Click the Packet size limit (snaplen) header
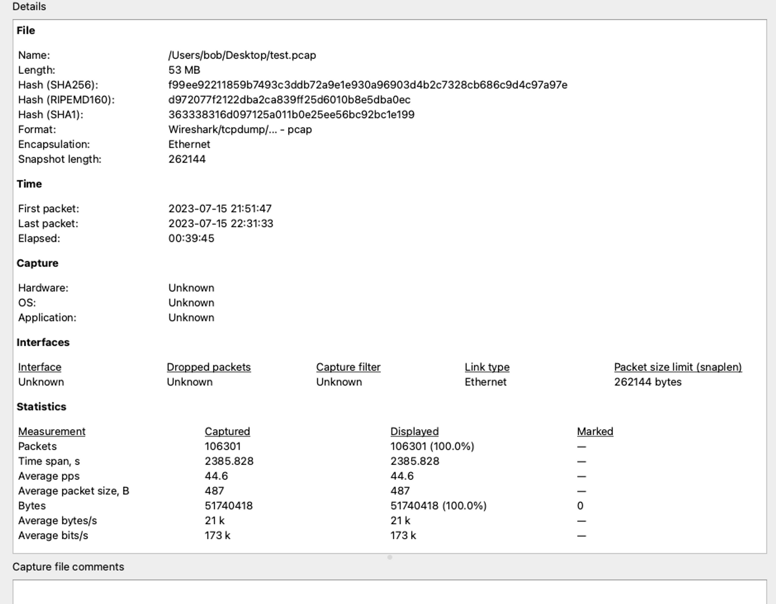 pyautogui.click(x=677, y=367)
